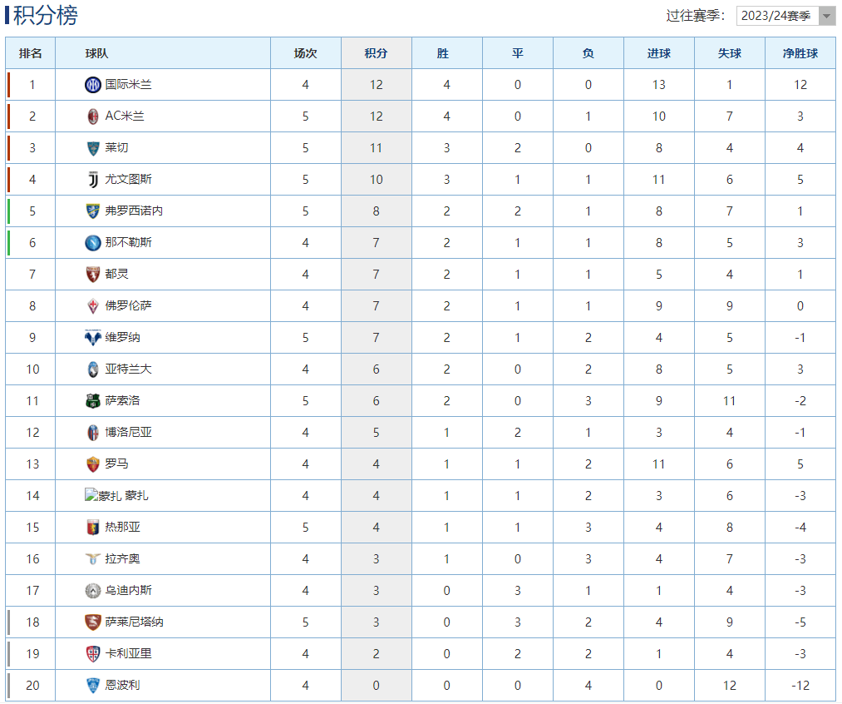842x704 pixels.
Task: Click the broken 蒙扎 logo image
Action: click(x=103, y=496)
